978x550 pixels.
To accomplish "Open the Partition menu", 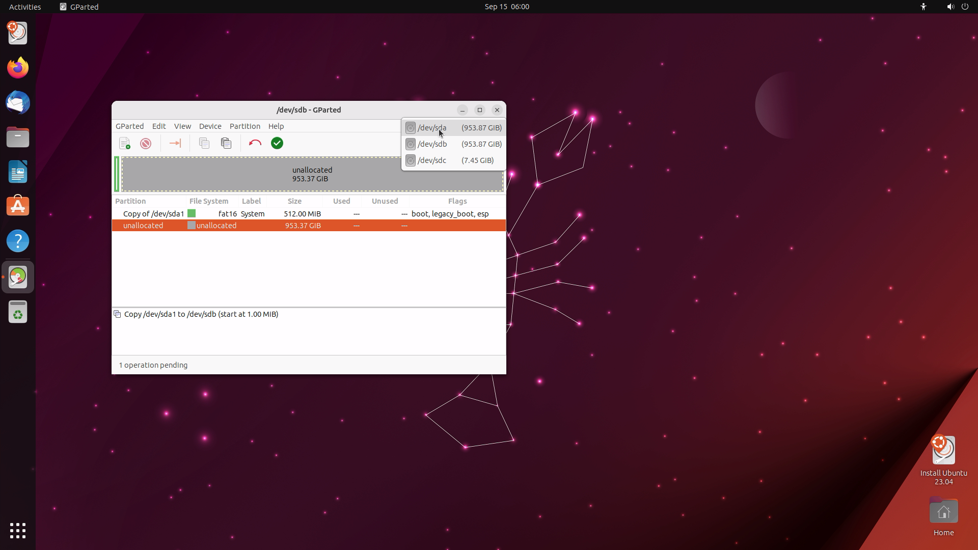I will point(244,126).
